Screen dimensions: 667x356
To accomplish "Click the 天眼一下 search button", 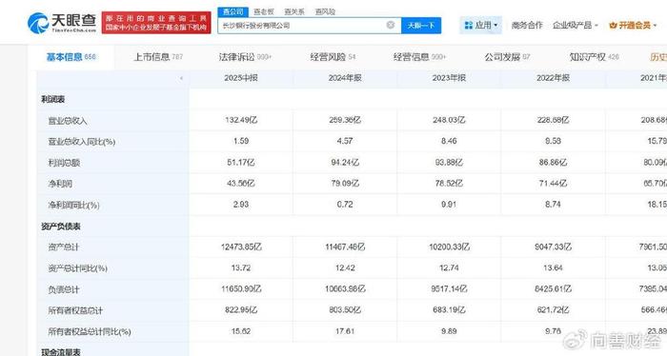I will [421, 26].
